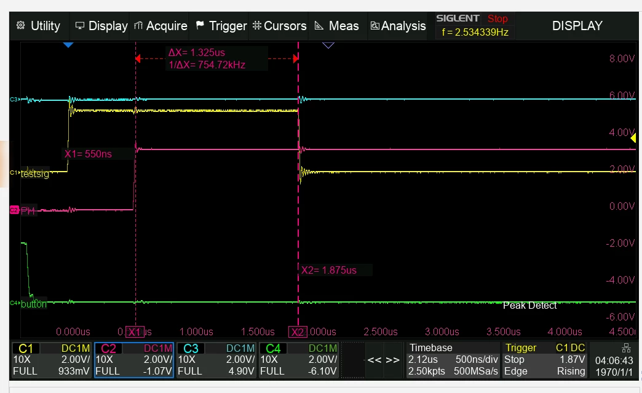
Task: Open the Utility menu
Action: [39, 26]
